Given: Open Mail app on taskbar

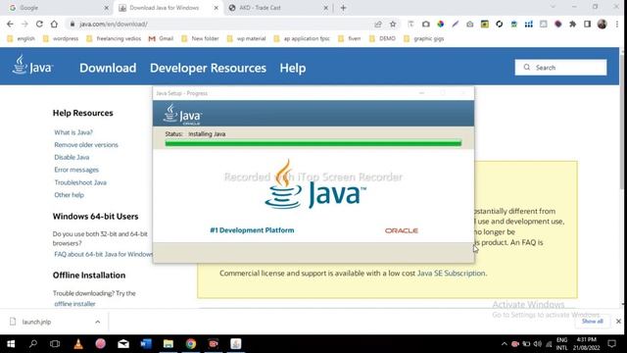Looking at the screenshot, I should tap(123, 344).
